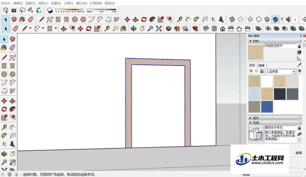This screenshot has width=306, height=177.
Task: Select Pan hand tool in left palette
Action: tap(13, 154)
